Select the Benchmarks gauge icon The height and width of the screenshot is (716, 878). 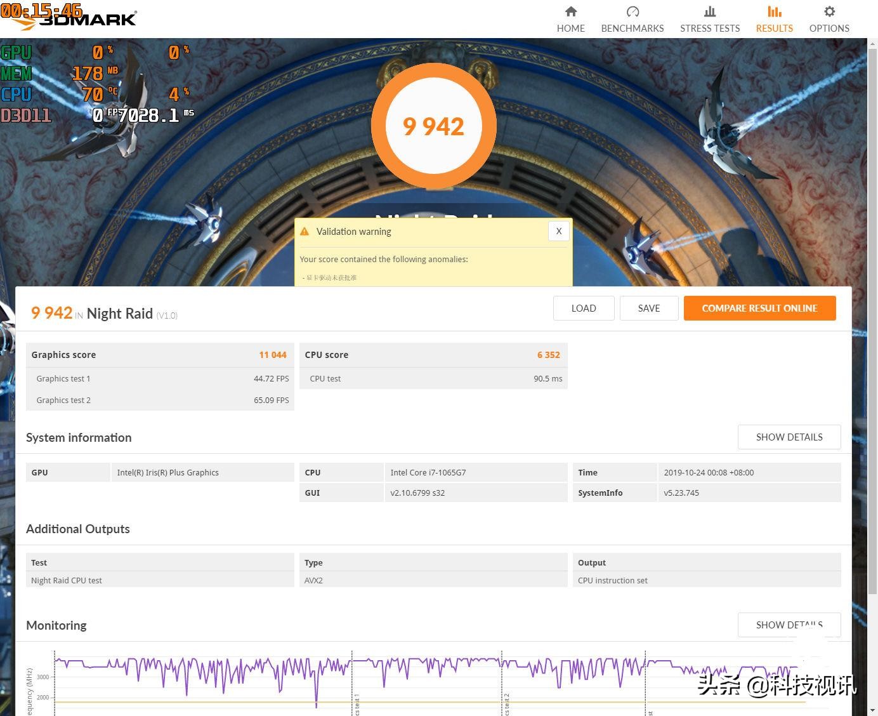pyautogui.click(x=632, y=11)
